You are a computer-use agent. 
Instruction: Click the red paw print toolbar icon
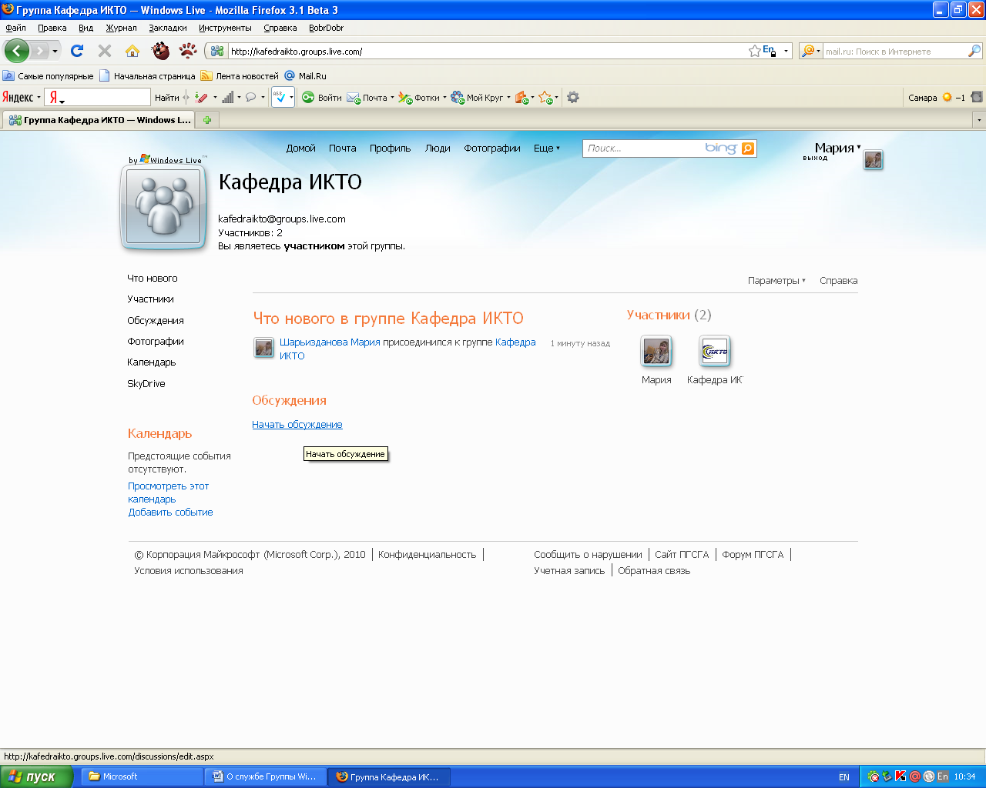tap(188, 51)
